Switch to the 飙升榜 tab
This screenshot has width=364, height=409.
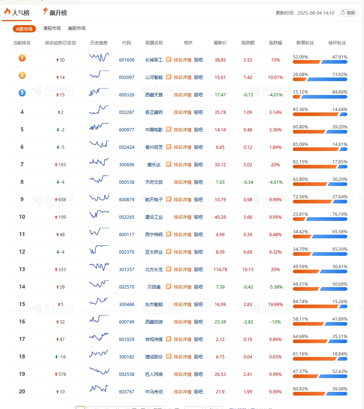tap(55, 13)
